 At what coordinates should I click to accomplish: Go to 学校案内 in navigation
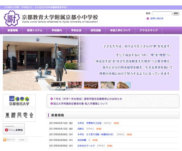[57, 30]
